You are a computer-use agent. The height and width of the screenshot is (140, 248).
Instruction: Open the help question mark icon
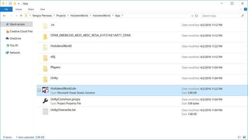pos(245,9)
